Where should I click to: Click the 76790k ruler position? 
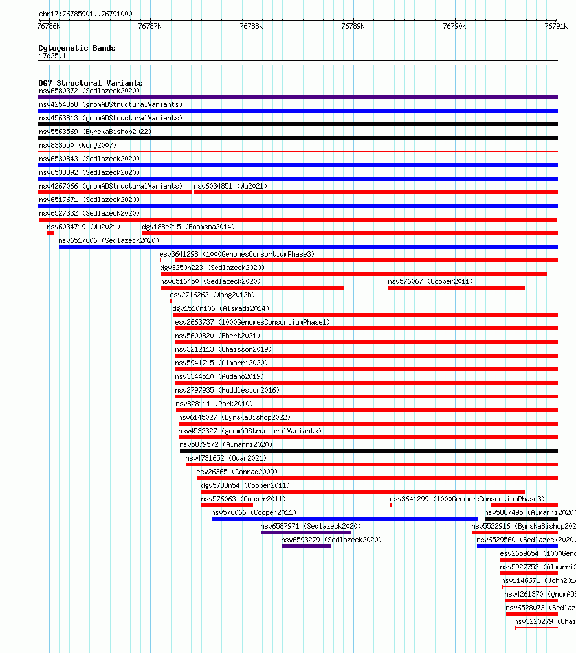pyautogui.click(x=454, y=26)
